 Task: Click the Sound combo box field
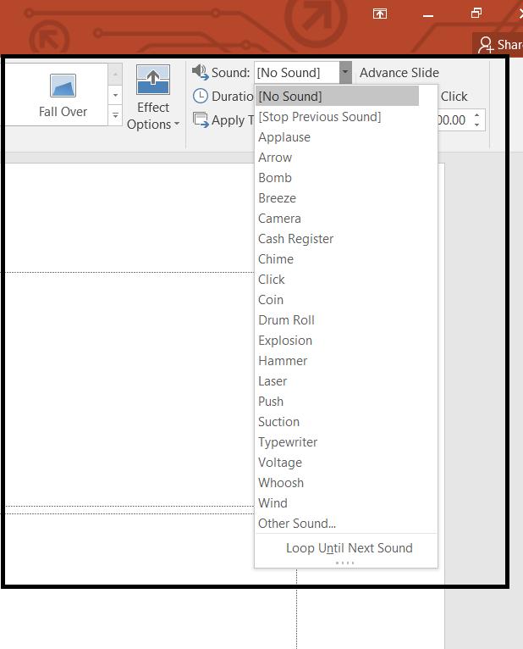[x=297, y=72]
